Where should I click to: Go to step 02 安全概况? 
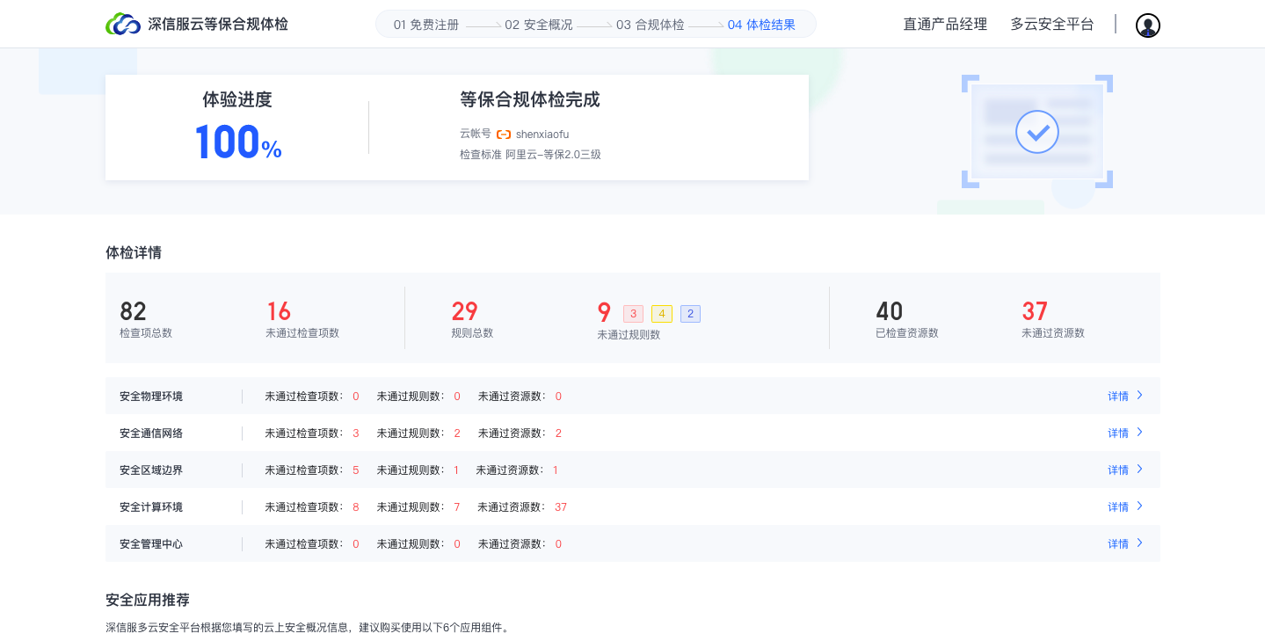539,25
